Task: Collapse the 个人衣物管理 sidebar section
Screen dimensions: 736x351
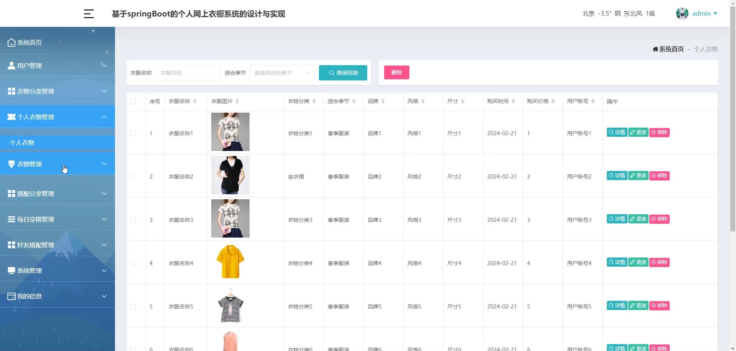Action: [x=58, y=117]
